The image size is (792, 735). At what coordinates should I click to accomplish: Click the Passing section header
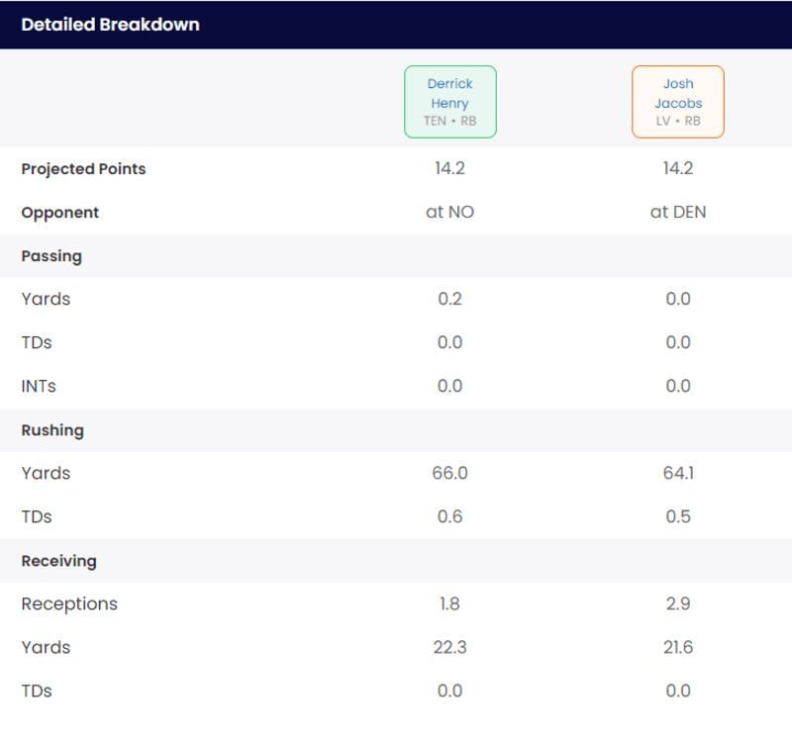(51, 256)
